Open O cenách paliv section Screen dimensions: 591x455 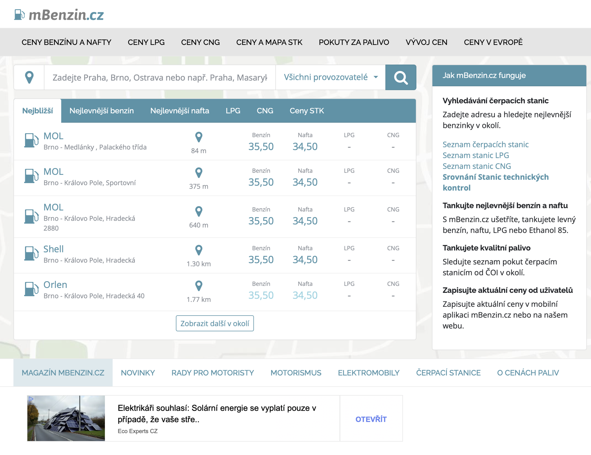click(x=528, y=373)
